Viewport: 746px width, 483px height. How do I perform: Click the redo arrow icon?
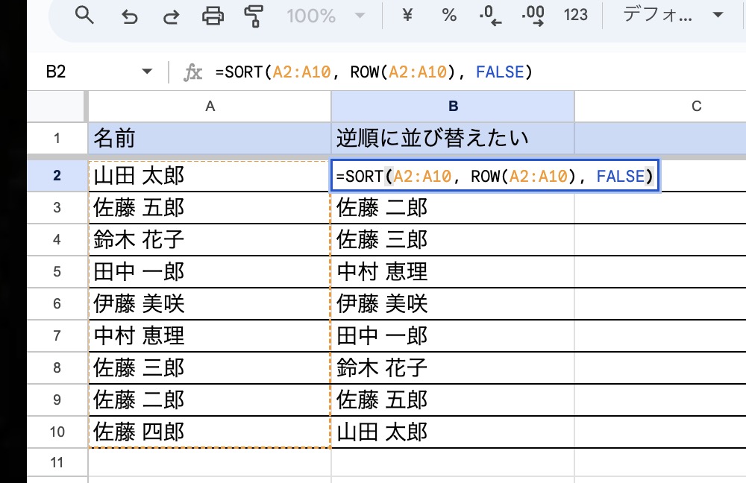pyautogui.click(x=172, y=16)
